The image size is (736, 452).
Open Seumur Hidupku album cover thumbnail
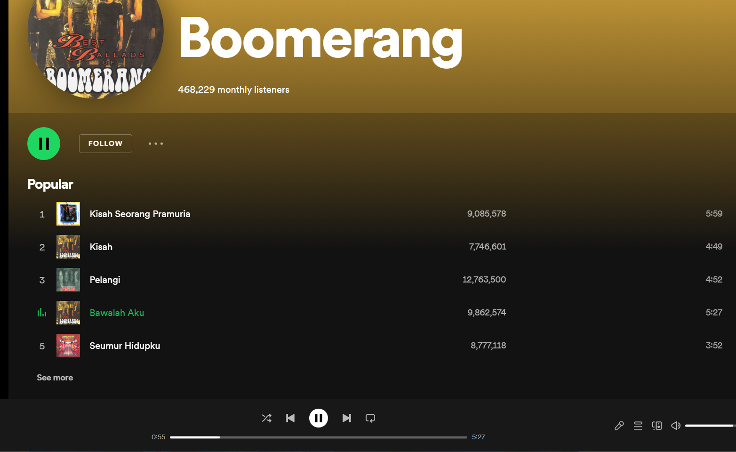pyautogui.click(x=68, y=346)
